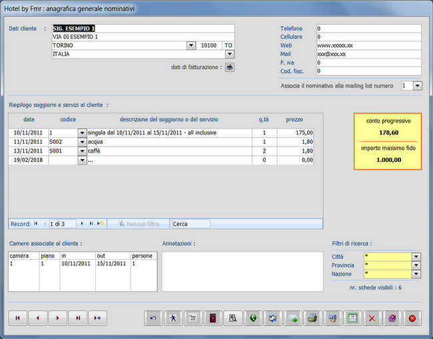433x339 pixels.
Task: Click the Cerca search box
Action: point(191,224)
